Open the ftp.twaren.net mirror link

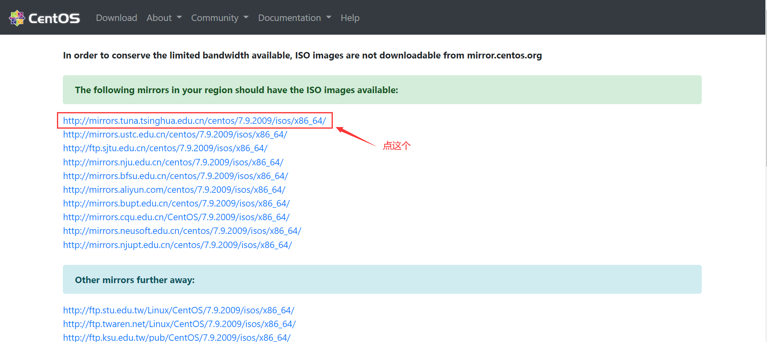[179, 324]
